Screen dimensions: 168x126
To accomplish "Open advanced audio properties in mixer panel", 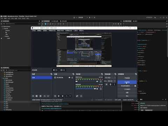I will tap(77, 96).
